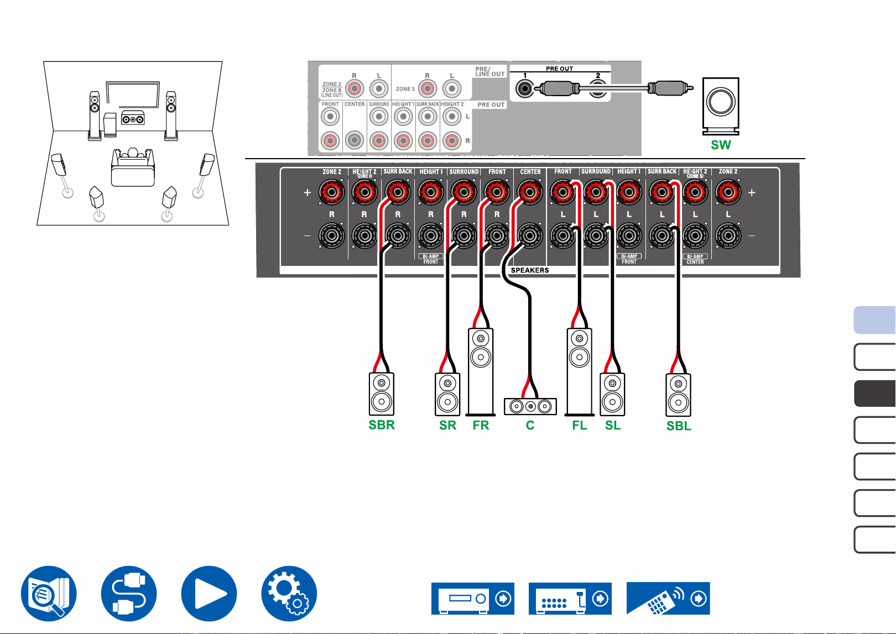Image resolution: width=896 pixels, height=634 pixels.
Task: Click the green SR label
Action: coord(447,425)
